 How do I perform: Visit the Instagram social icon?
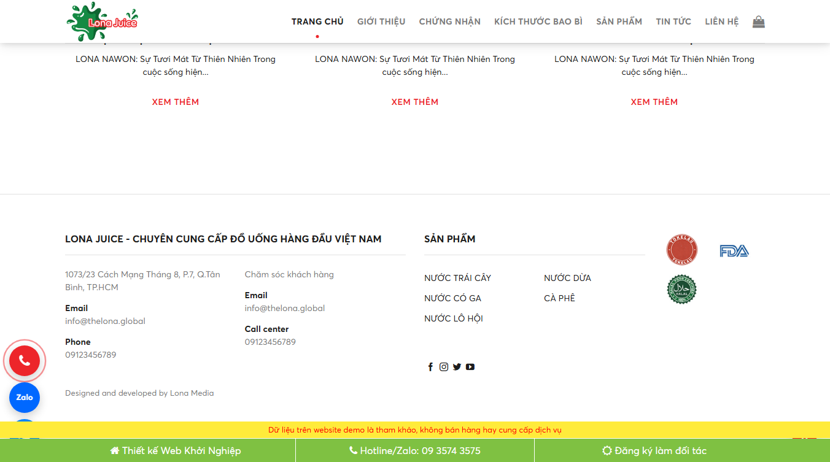[444, 367]
